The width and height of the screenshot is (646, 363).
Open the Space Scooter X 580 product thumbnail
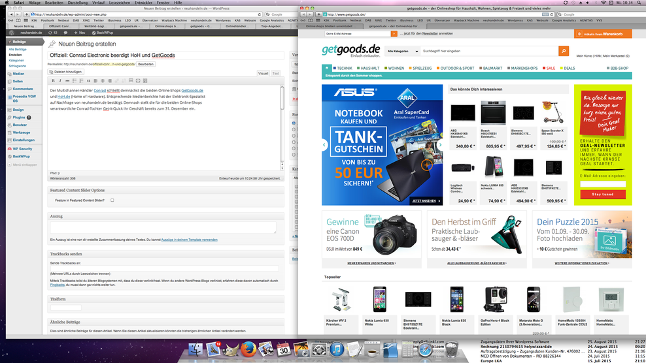[x=553, y=113]
